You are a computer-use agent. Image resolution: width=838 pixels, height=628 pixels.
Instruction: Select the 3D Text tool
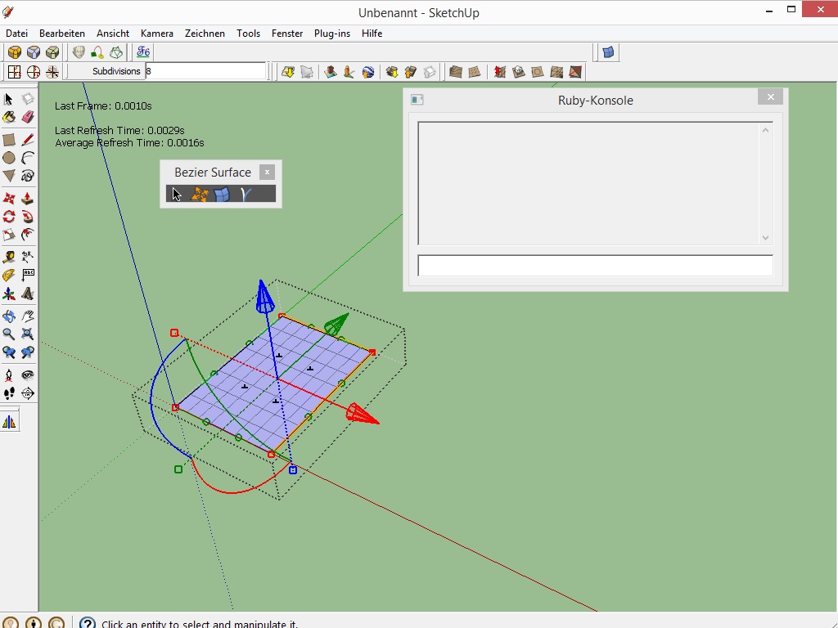point(28,294)
